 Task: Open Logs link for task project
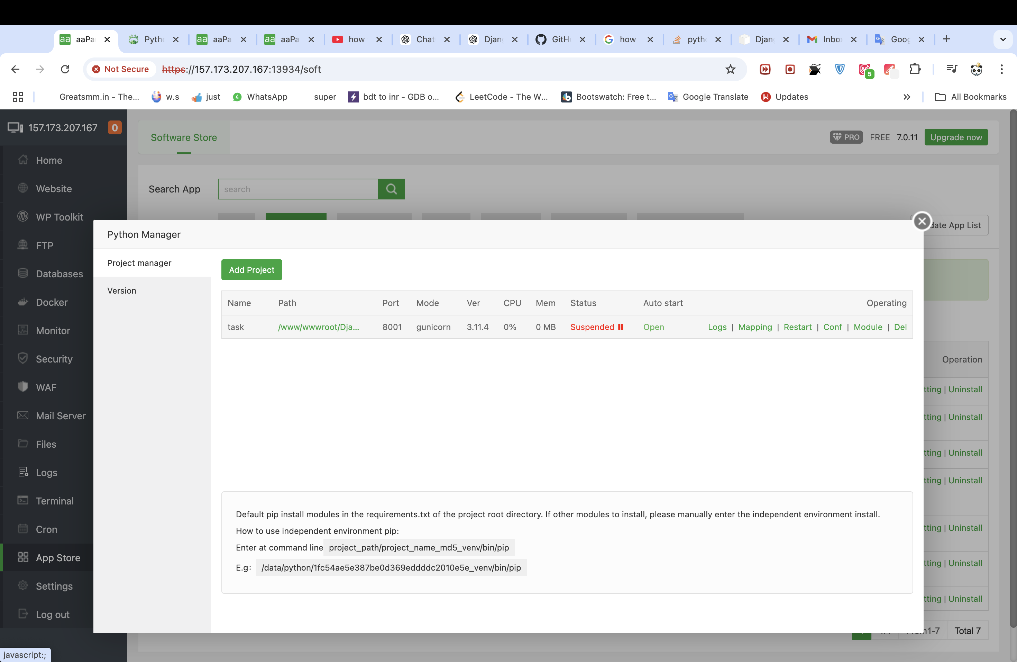[717, 327]
